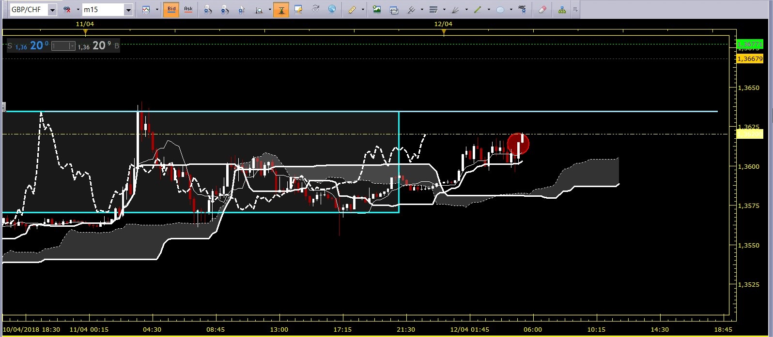This screenshot has width=773, height=337.
Task: Click the red circle marker on chart
Action: 518,144
